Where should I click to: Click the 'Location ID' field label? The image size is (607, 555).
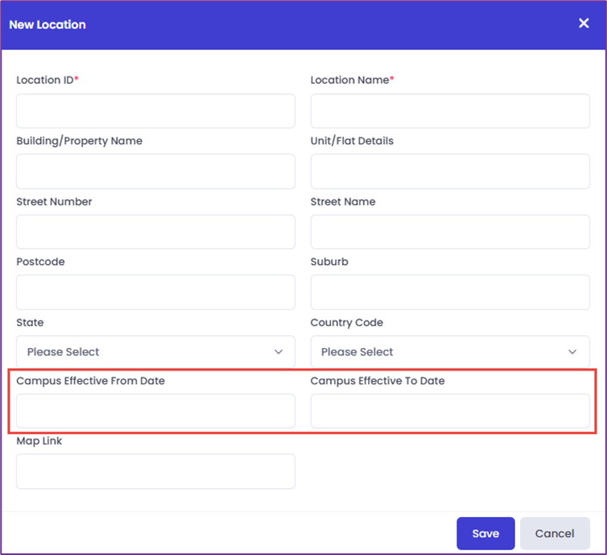[45, 80]
